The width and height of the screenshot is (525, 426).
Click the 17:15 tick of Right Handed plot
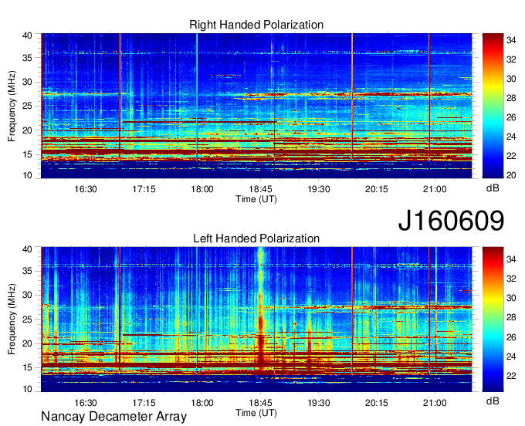click(144, 189)
